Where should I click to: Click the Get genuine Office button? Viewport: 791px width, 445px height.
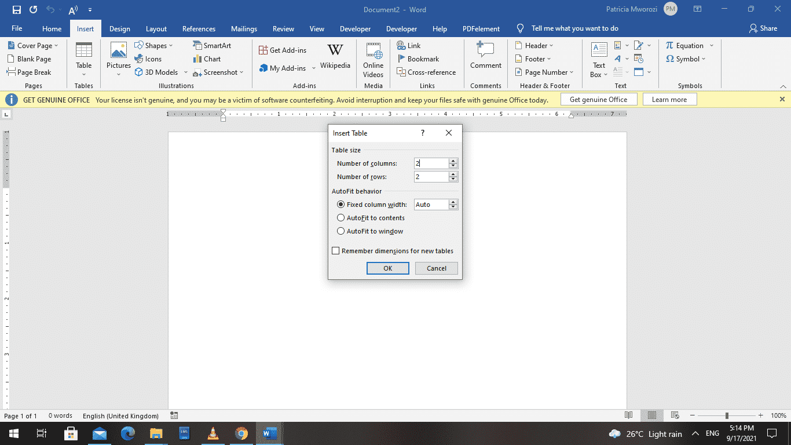[x=598, y=100]
